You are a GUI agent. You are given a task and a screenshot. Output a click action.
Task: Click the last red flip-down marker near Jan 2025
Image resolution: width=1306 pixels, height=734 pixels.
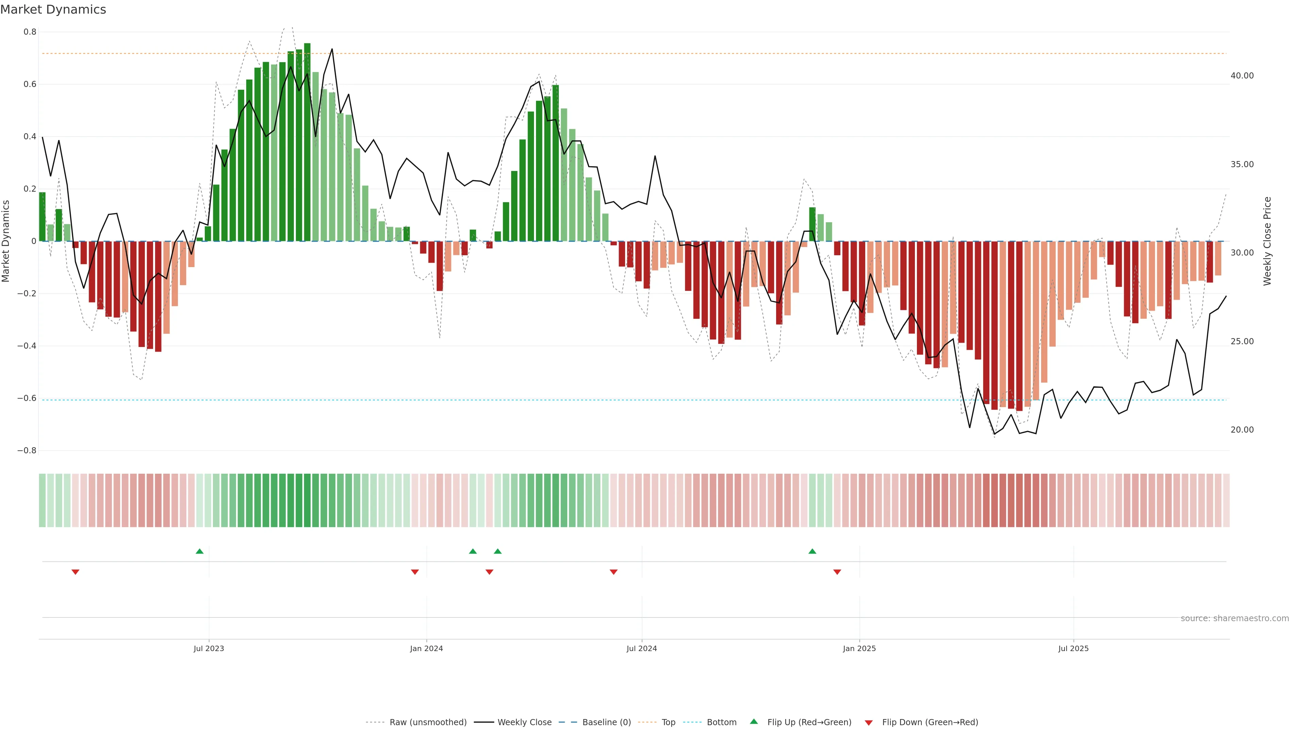[837, 572]
